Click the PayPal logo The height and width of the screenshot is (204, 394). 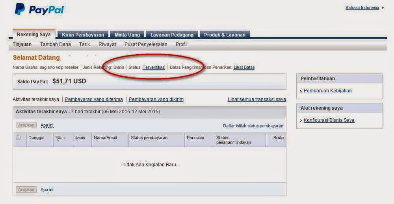[x=39, y=9]
